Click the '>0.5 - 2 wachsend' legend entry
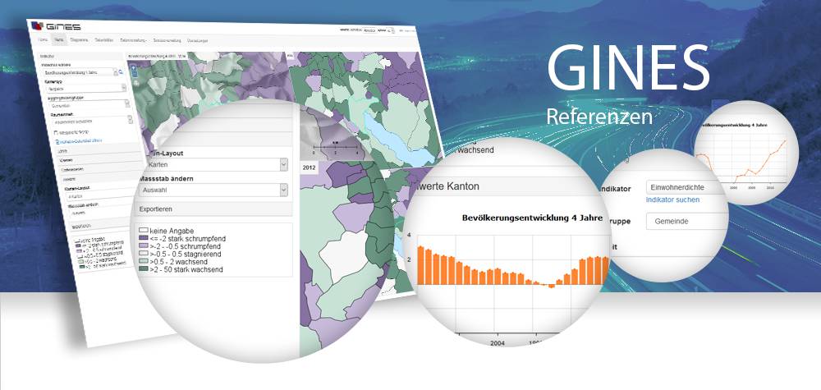Viewport: 821px width, 390px height. point(172,262)
